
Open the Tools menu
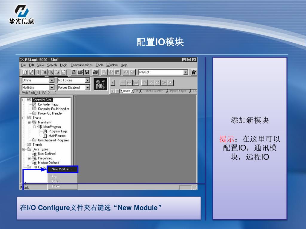(x=99, y=65)
